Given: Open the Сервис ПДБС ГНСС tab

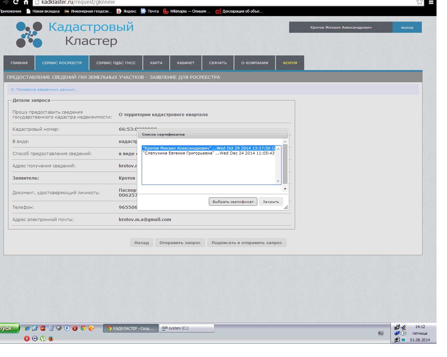Looking at the screenshot, I should [x=116, y=63].
